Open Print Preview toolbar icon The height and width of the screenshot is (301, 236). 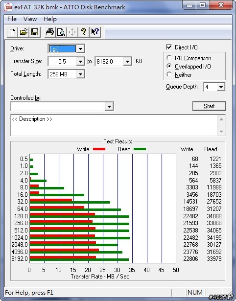61,32
